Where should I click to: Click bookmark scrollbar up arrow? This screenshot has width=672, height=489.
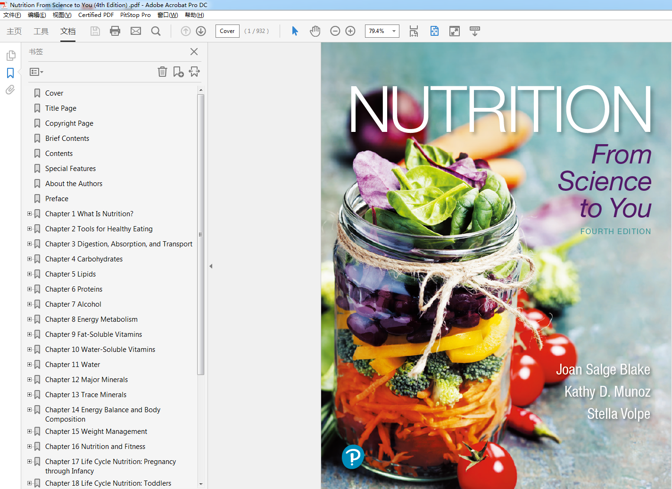[x=201, y=90]
